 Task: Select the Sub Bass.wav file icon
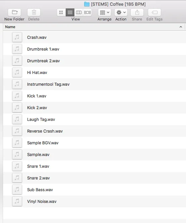(x=17, y=190)
